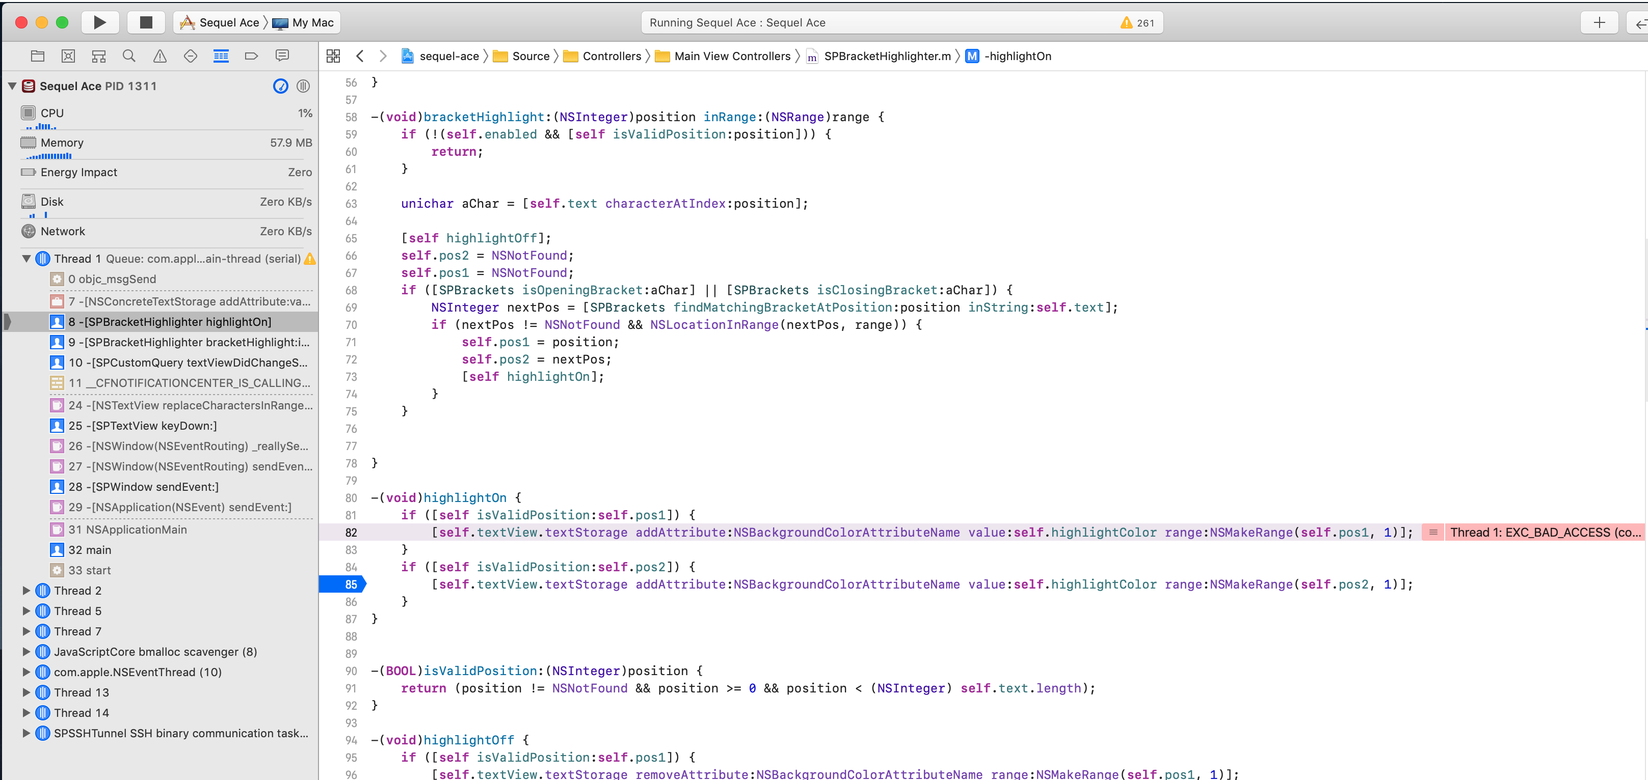This screenshot has width=1648, height=780.
Task: Expand JavaScriptCore bmalloc scavenger thread
Action: coord(26,652)
